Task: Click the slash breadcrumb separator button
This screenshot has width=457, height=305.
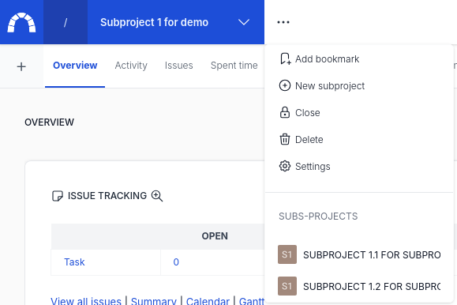Action: coord(66,22)
